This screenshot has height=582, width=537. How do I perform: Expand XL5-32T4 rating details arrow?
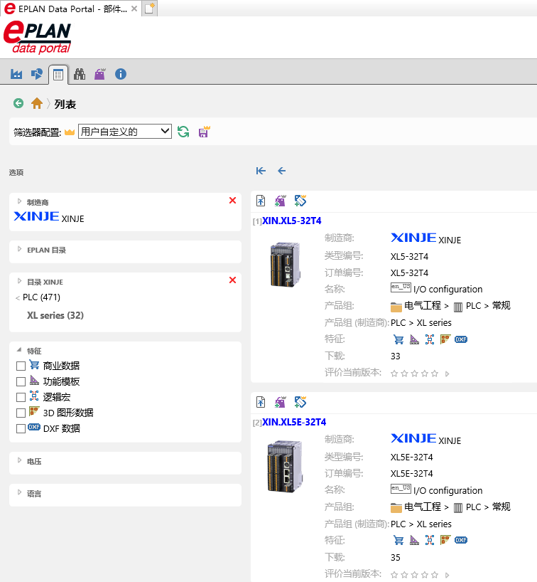point(447,374)
